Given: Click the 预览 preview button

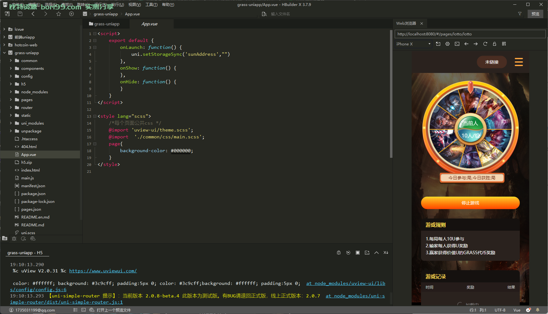Looking at the screenshot, I should click(x=535, y=14).
